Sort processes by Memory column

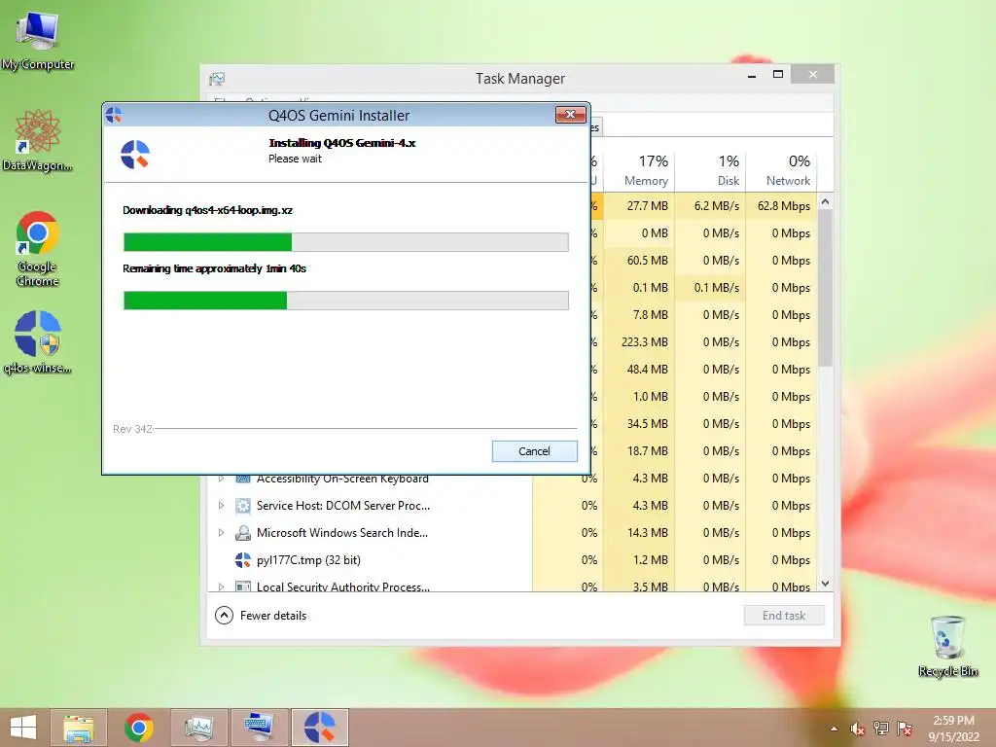pos(639,169)
